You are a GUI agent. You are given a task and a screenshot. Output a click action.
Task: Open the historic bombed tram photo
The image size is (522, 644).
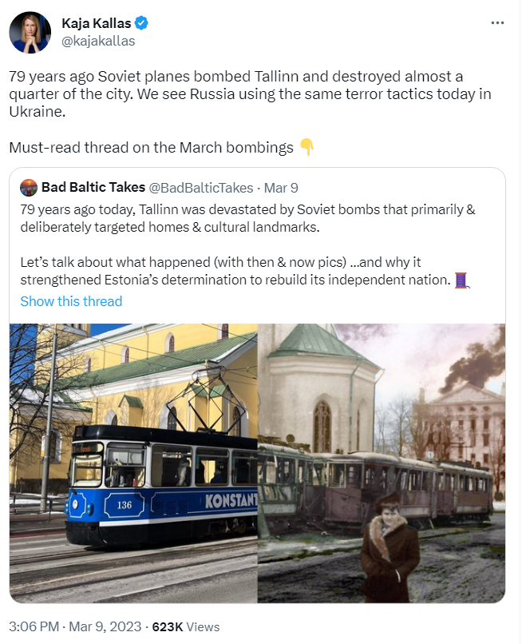[382, 463]
